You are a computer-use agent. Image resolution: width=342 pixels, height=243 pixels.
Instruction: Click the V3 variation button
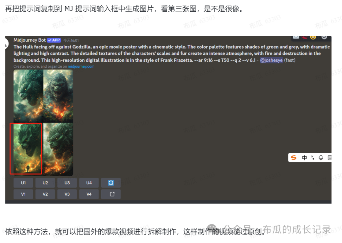pyautogui.click(x=67, y=194)
